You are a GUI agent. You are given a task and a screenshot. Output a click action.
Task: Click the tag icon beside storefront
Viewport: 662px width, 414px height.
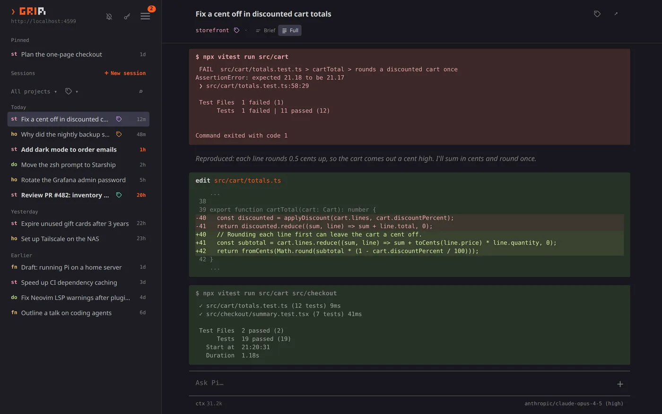coord(236,30)
